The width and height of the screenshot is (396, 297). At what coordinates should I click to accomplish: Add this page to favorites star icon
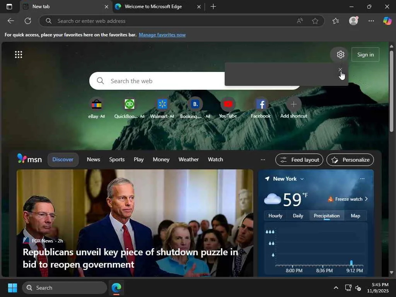coord(315,21)
